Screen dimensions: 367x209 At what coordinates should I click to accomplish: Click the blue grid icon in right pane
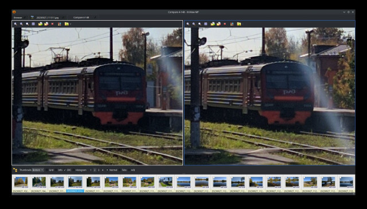click(x=205, y=24)
